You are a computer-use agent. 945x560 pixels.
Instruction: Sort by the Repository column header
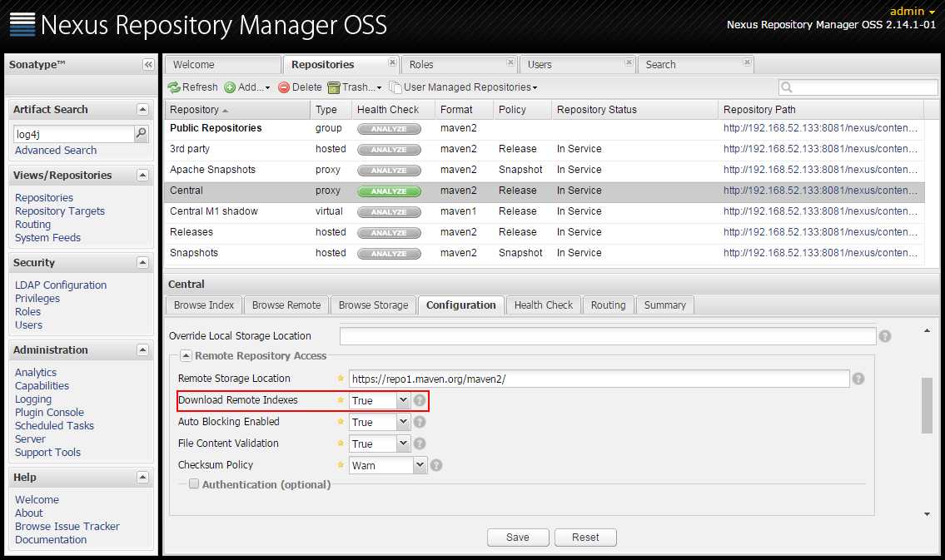pyautogui.click(x=236, y=110)
